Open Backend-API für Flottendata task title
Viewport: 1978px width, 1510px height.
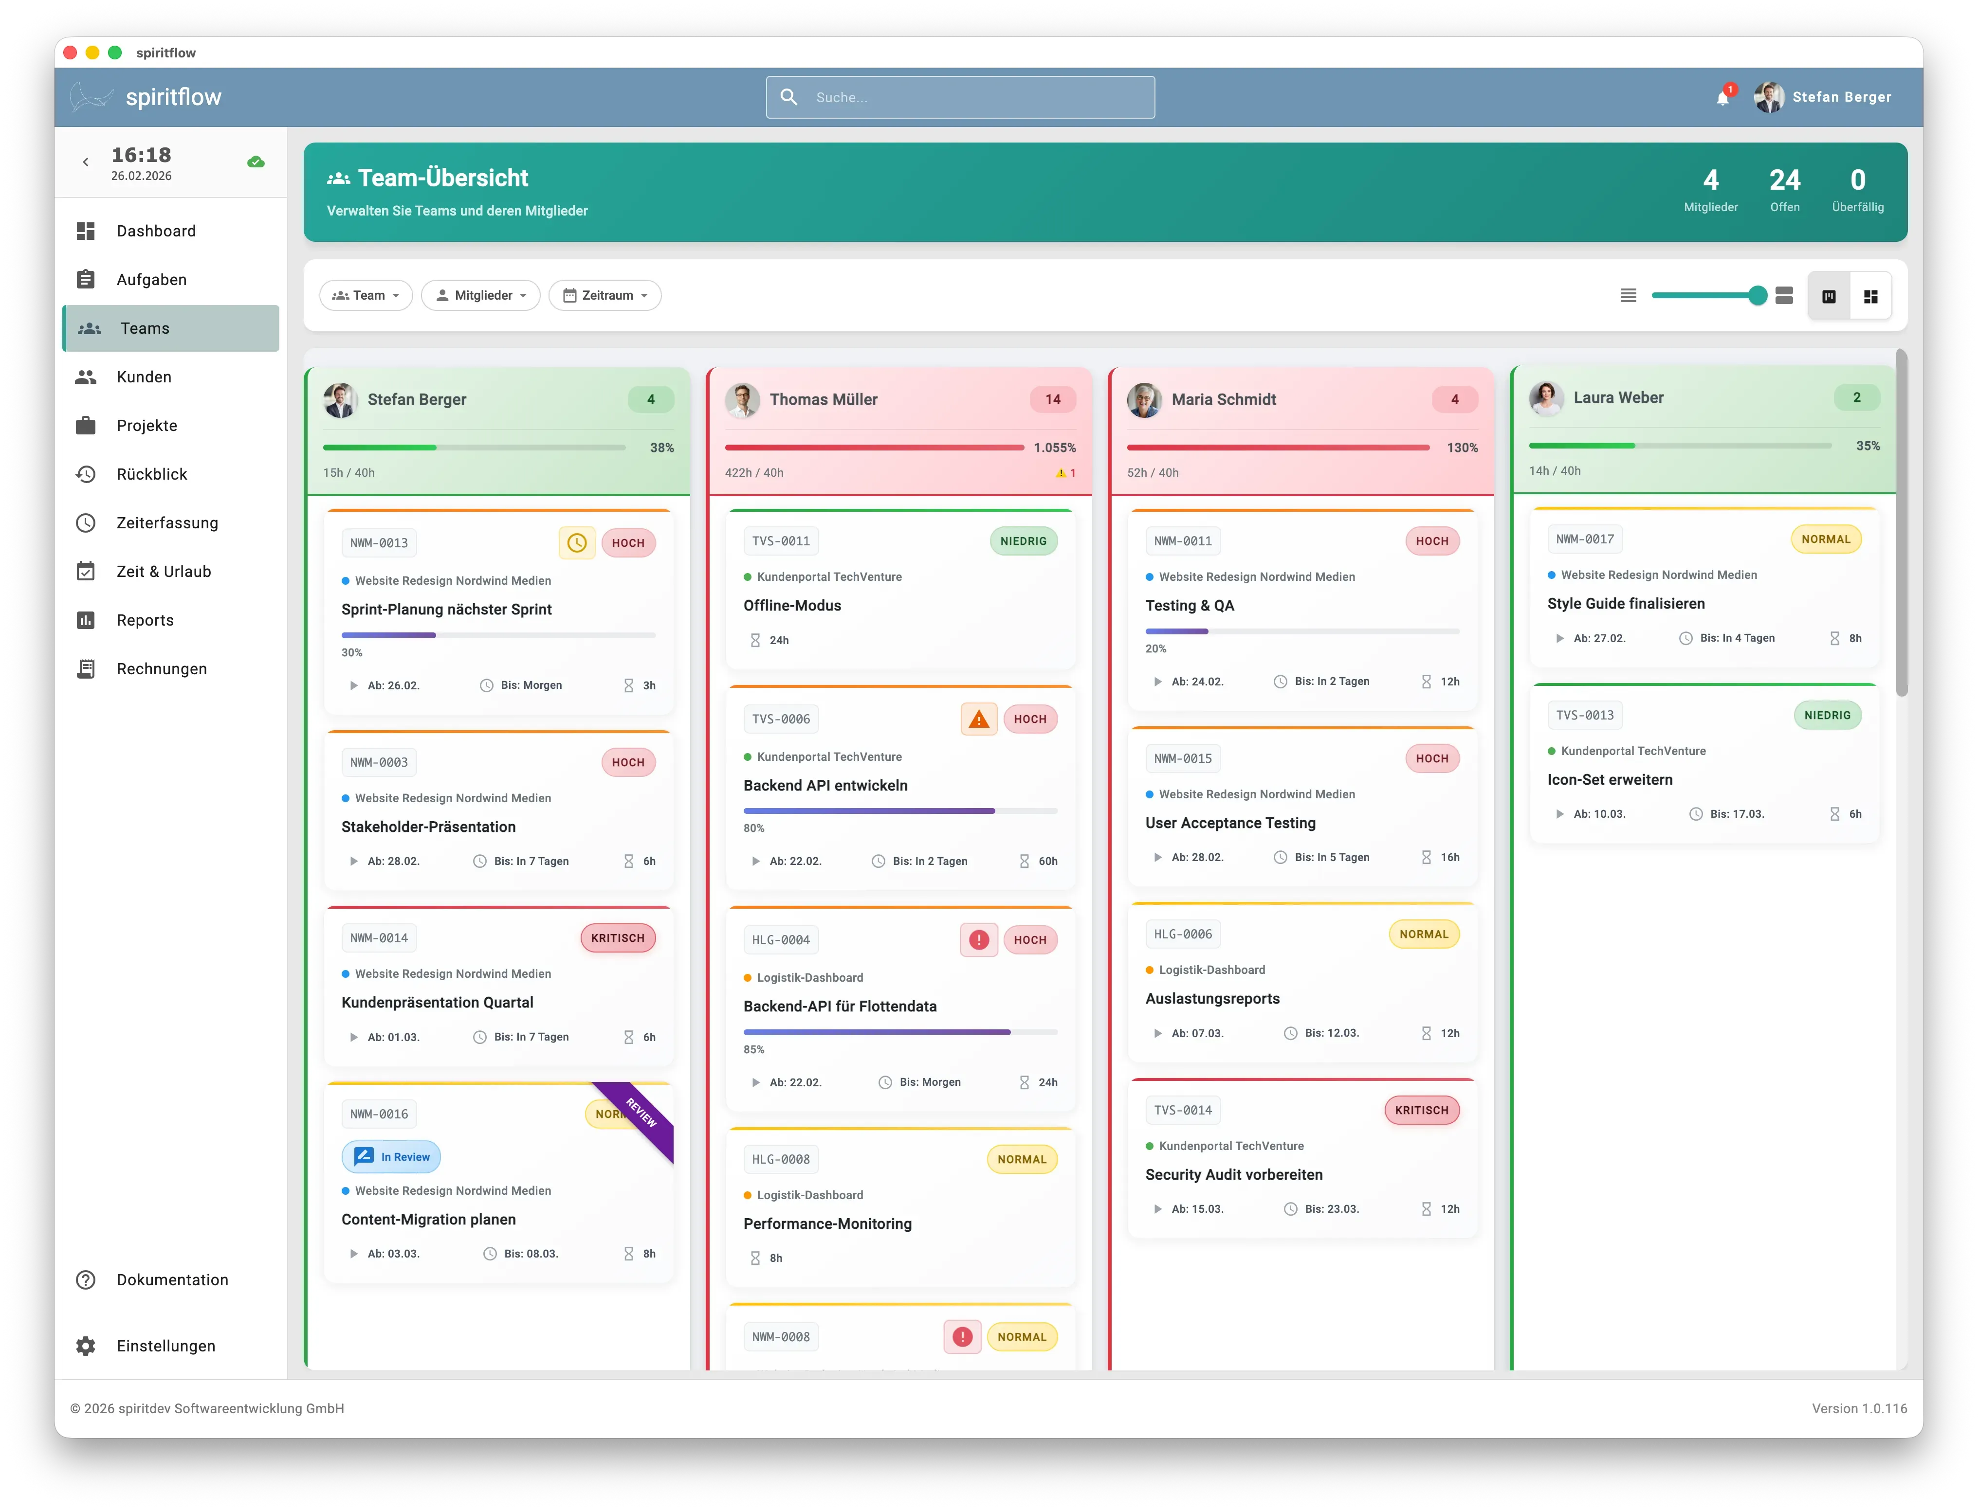coord(840,1007)
